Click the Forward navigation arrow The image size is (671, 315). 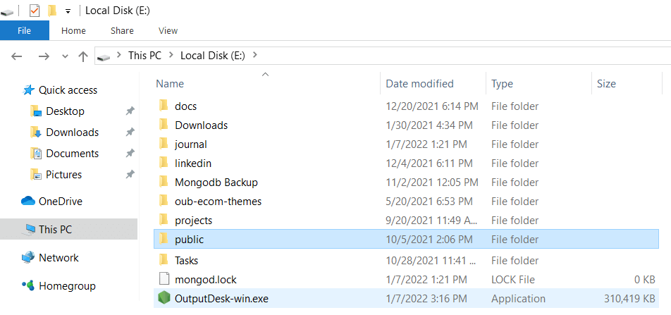pos(44,56)
